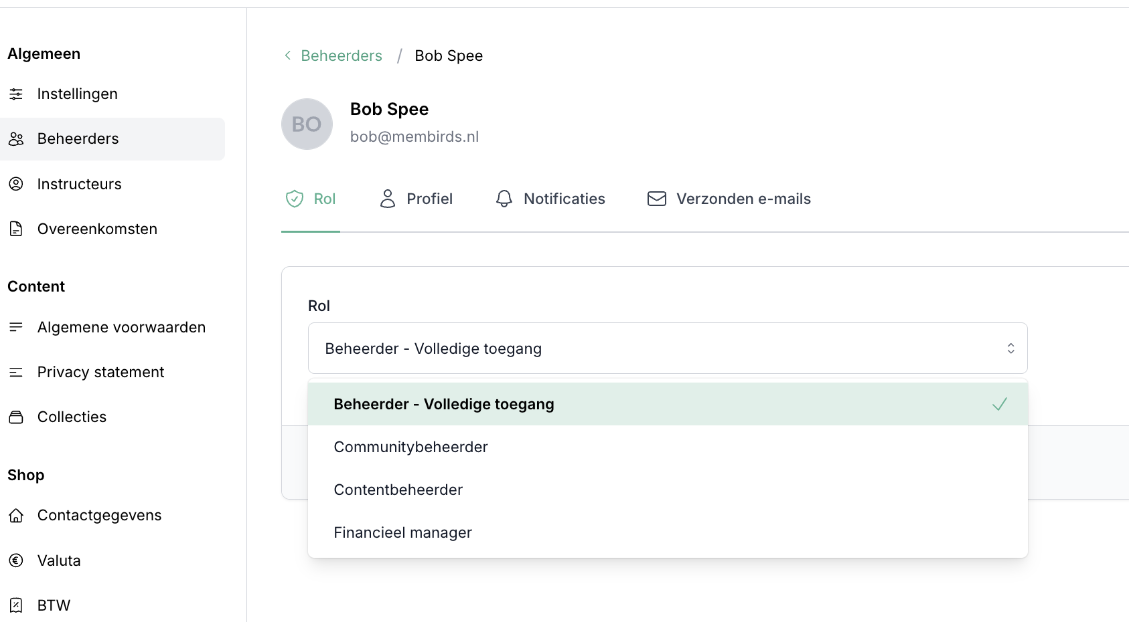1129x622 pixels.
Task: Click the Instellingen sliders icon
Action: [x=16, y=94]
